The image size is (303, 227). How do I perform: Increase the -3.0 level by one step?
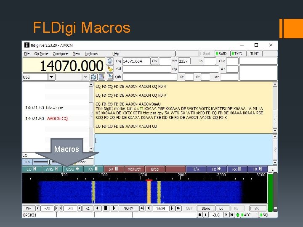pos(226,215)
